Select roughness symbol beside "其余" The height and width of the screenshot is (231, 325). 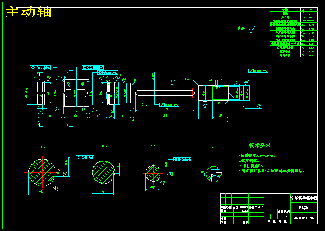[x=252, y=29]
